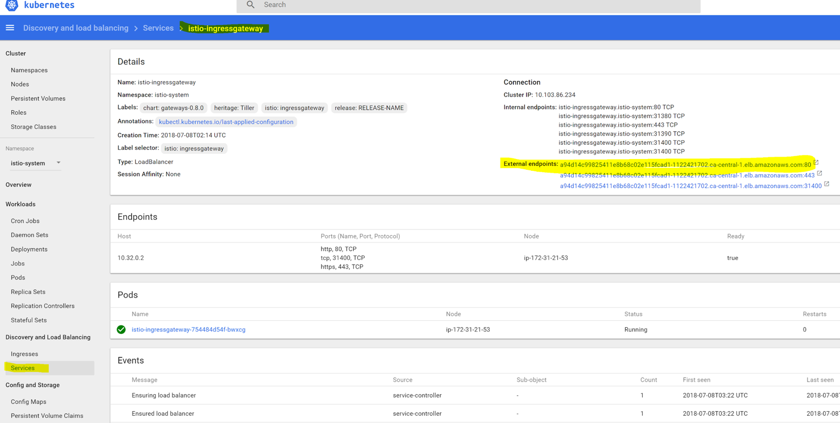Click Ensured load balancer event message
The image size is (840, 423).
point(163,414)
